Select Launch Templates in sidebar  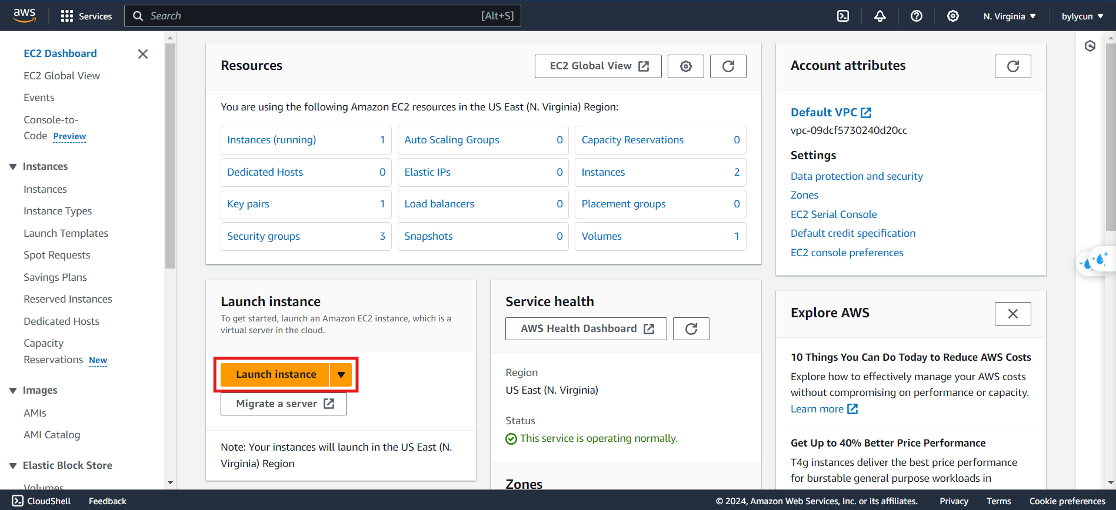[66, 233]
